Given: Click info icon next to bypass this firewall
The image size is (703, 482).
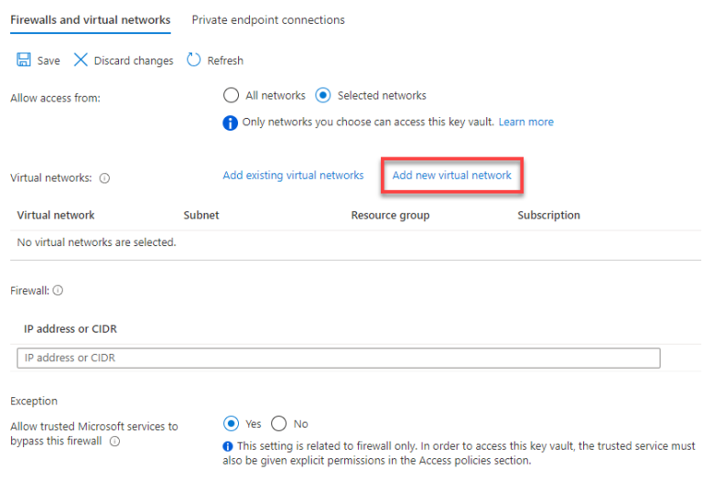Looking at the screenshot, I should point(114,441).
